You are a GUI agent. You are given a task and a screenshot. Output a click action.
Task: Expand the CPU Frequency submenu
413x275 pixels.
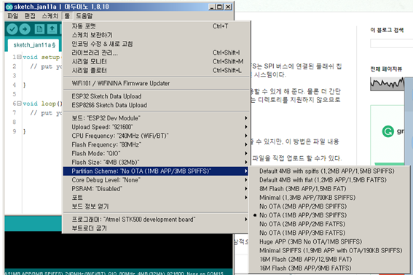point(157,136)
